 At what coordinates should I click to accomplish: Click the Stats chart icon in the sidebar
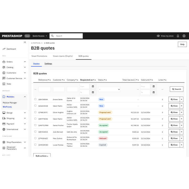click(x=4, y=84)
